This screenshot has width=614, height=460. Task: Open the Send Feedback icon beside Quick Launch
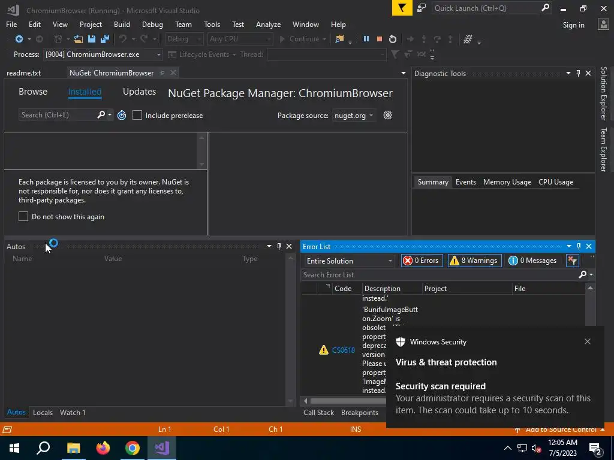(x=422, y=8)
